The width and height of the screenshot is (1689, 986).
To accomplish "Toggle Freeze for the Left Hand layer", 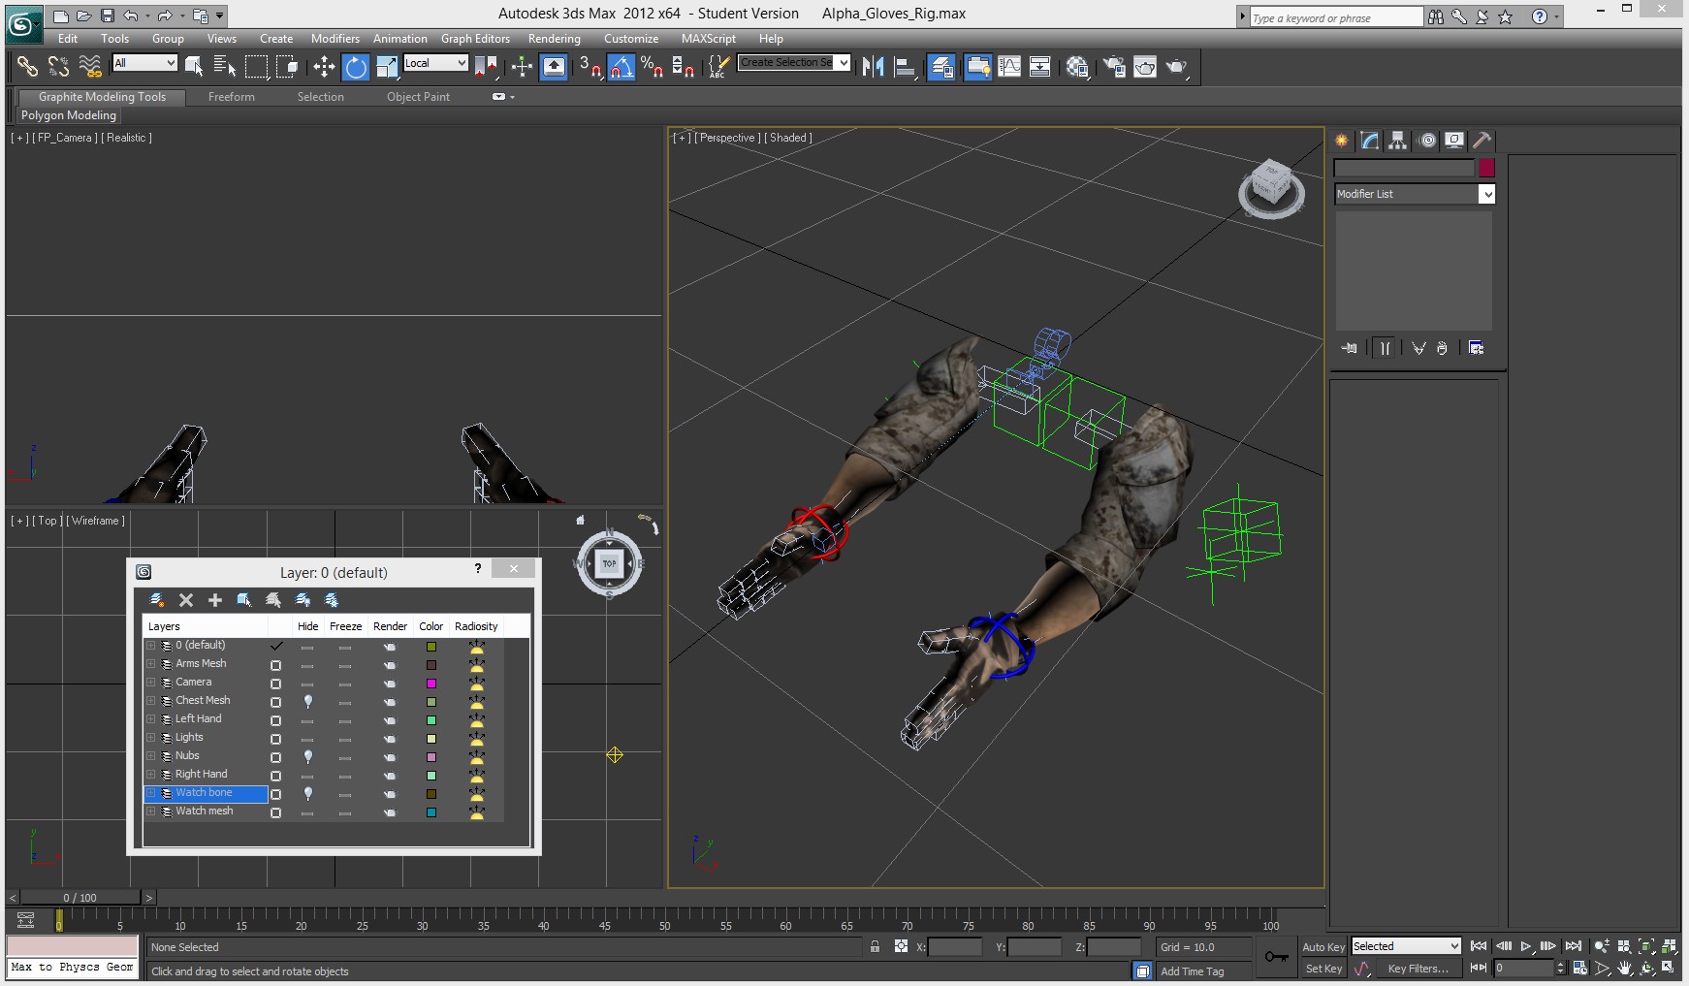I will point(345,719).
